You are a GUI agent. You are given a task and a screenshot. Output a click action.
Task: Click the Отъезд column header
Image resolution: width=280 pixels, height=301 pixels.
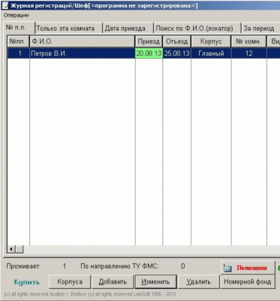[176, 41]
